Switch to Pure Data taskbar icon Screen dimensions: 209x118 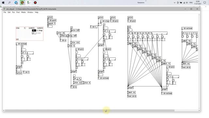click(x=29, y=3)
